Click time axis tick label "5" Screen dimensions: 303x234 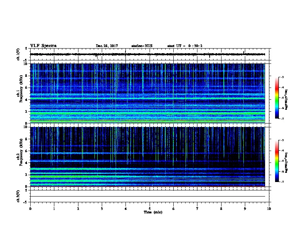tap(150, 209)
